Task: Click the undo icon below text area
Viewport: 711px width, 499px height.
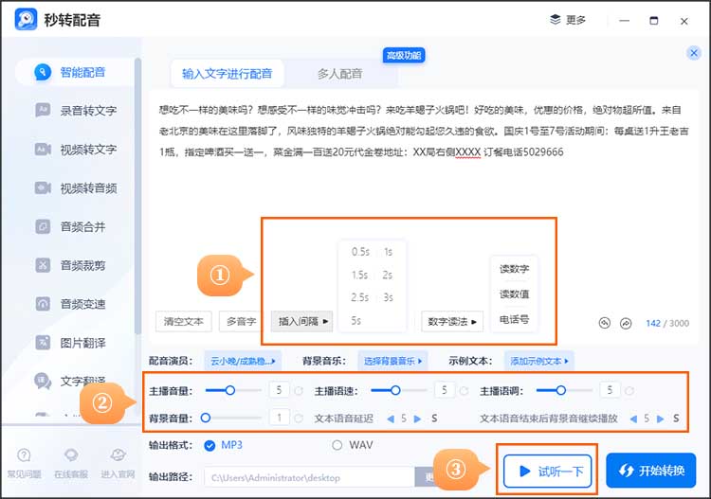Action: 605,323
